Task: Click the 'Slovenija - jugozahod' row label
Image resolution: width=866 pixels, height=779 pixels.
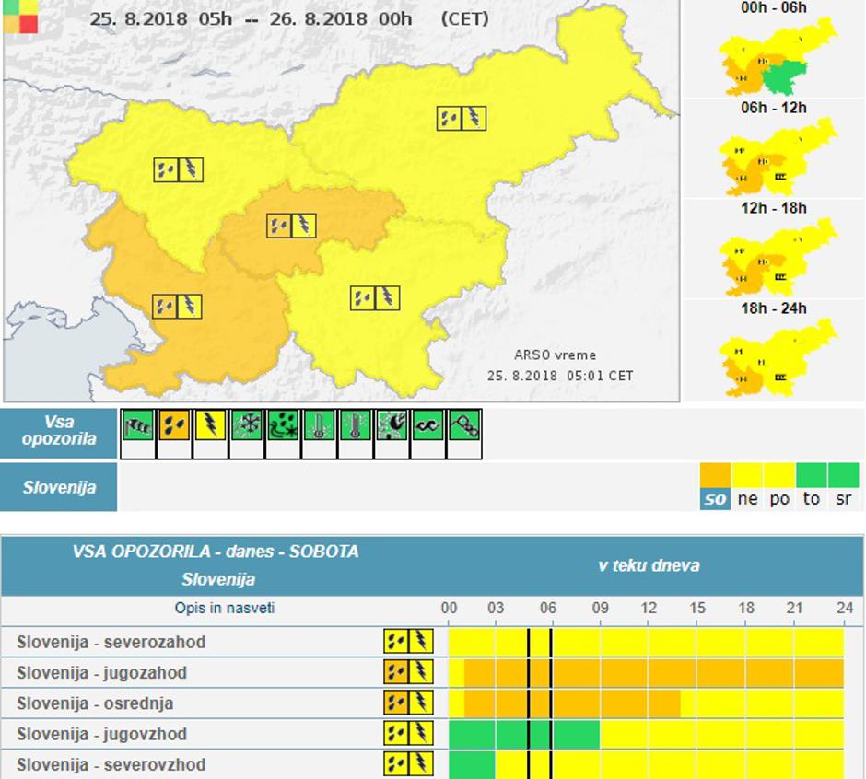Action: tap(101, 673)
